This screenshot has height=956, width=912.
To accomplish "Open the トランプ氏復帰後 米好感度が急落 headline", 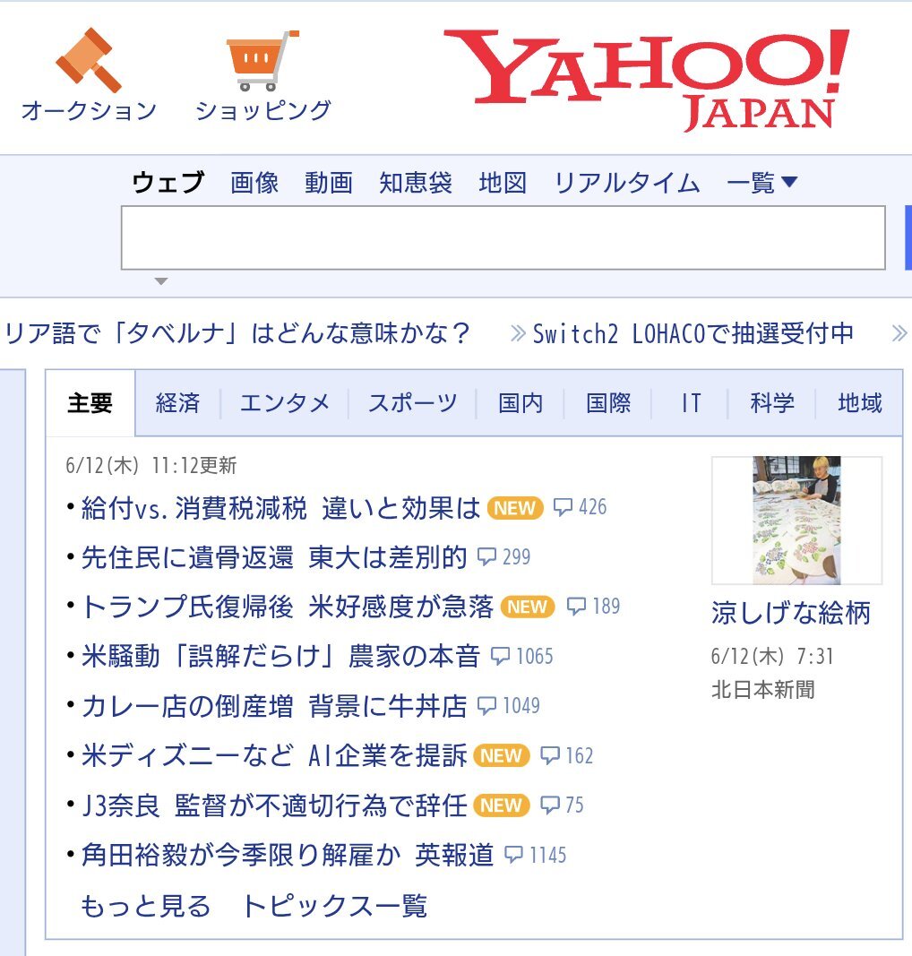I will coord(288,607).
